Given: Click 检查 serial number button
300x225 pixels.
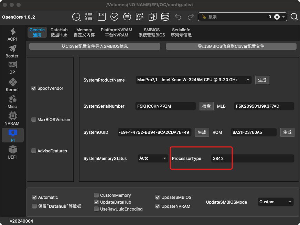Looking at the screenshot, I should 206,106.
